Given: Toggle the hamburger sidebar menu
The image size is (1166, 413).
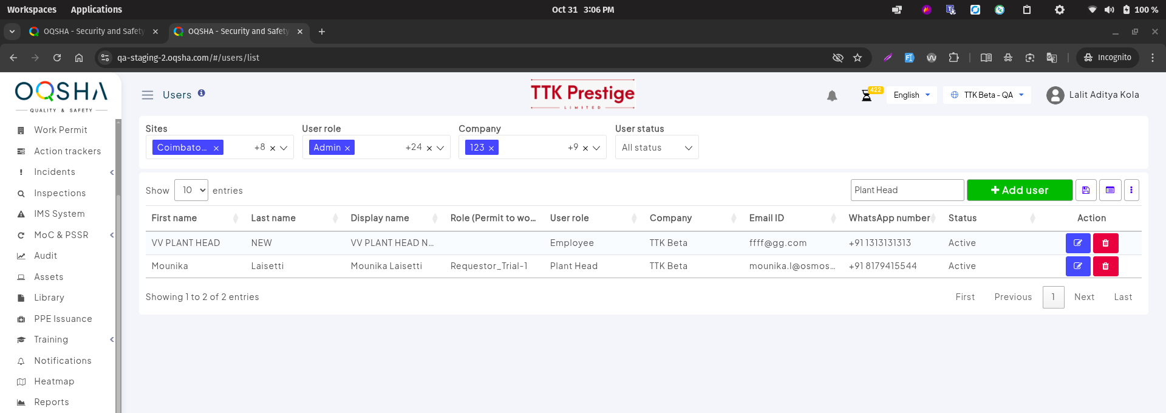Looking at the screenshot, I should 148,95.
